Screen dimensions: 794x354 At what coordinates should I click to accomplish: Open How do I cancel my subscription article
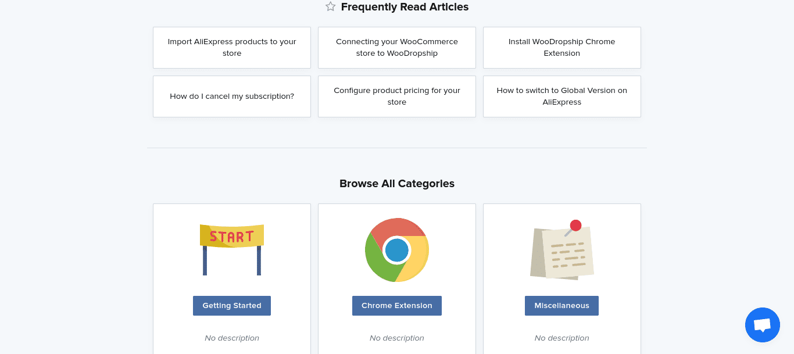click(x=232, y=96)
